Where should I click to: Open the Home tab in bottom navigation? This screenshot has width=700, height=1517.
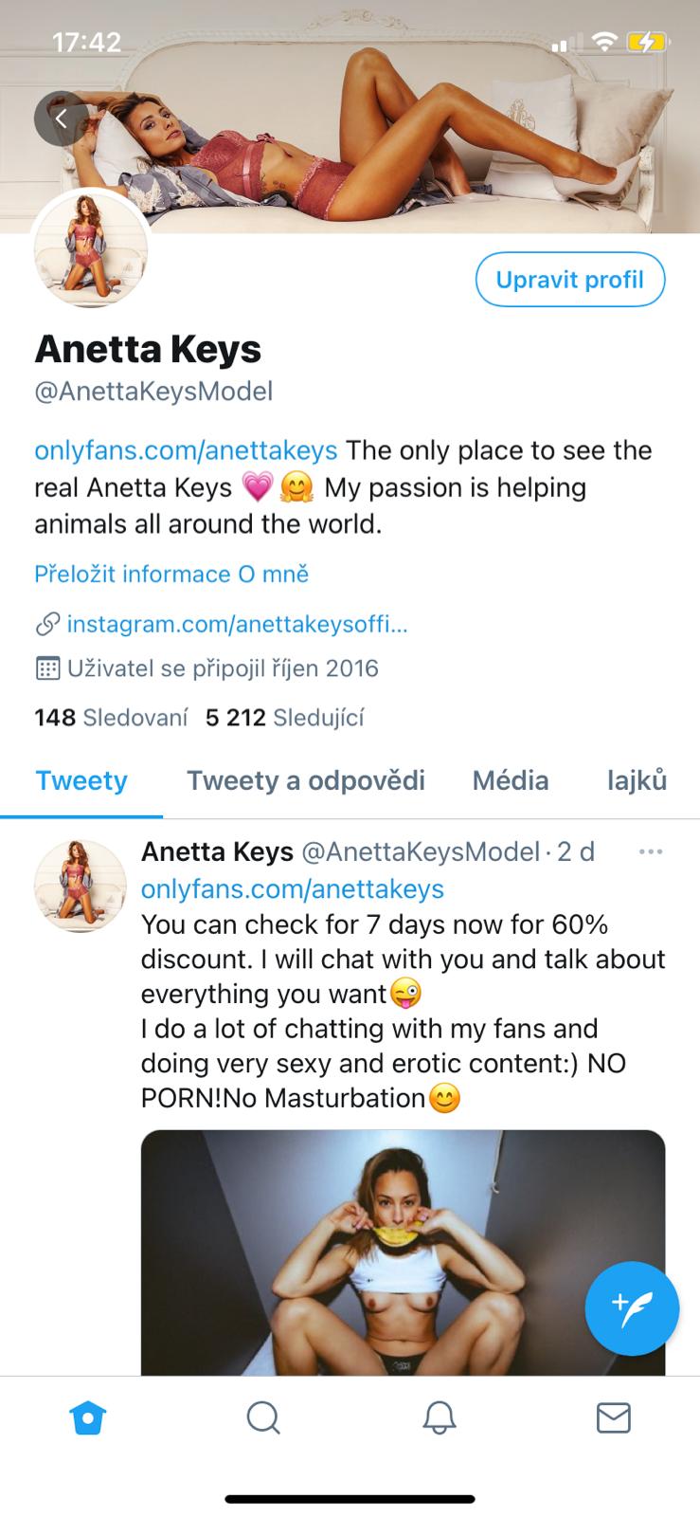pyautogui.click(x=87, y=1417)
